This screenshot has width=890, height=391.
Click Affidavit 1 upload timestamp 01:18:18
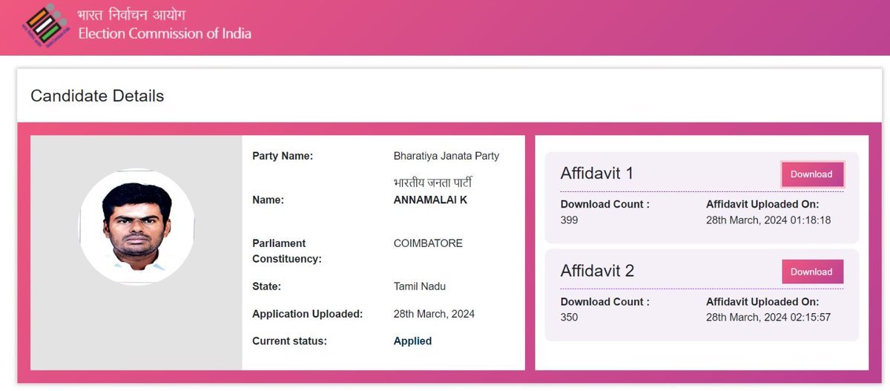pyautogui.click(x=768, y=220)
